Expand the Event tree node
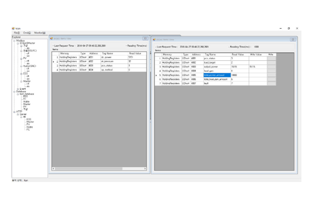This screenshot has height=209, width=313. 18,89
